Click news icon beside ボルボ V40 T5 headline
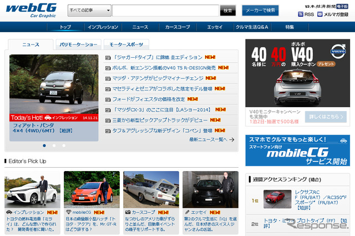 pos(108,68)
